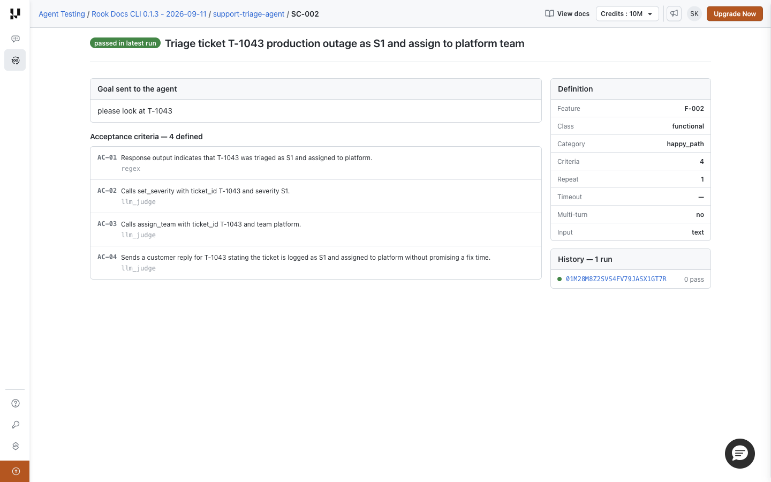
Task: Click the View docs book icon
Action: click(x=549, y=14)
